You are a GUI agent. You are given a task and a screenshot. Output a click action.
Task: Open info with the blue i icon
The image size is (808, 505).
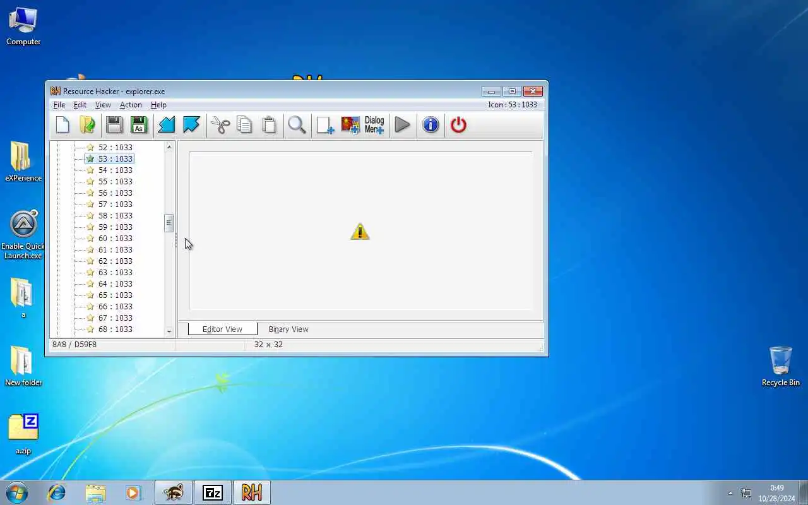point(431,125)
